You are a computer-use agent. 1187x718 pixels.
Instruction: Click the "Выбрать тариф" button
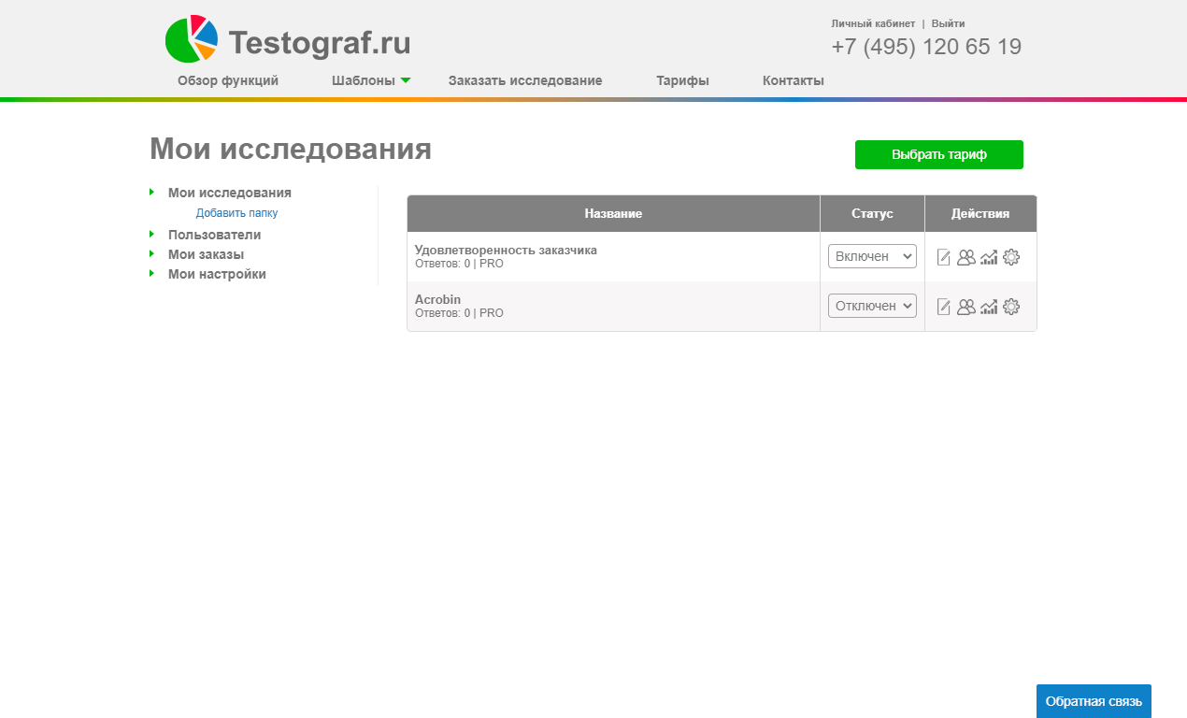pos(938,154)
